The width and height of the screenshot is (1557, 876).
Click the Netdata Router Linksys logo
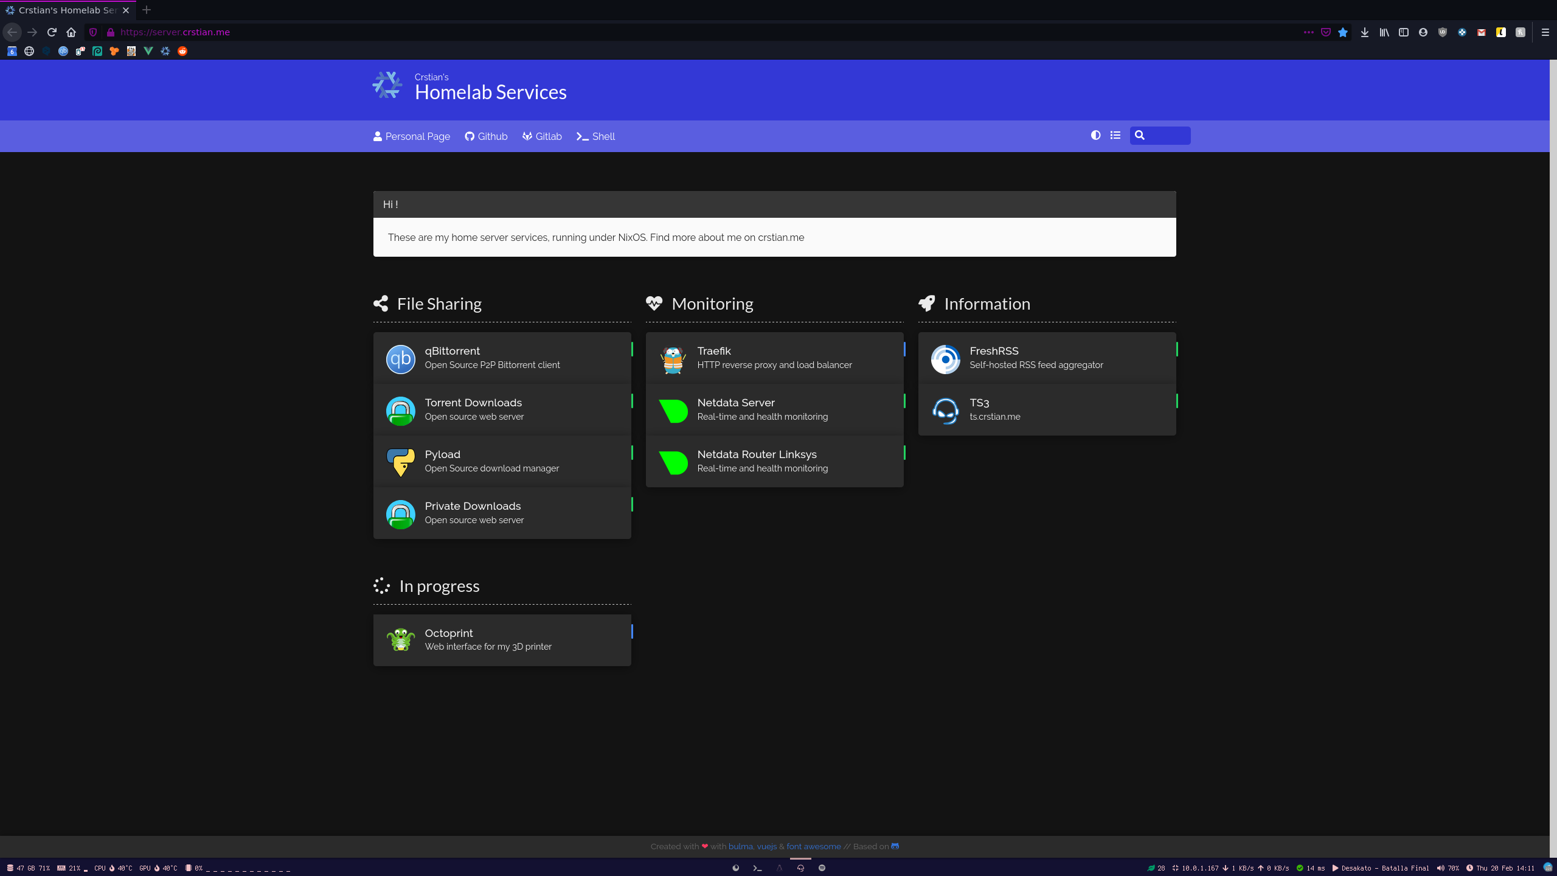[673, 462]
